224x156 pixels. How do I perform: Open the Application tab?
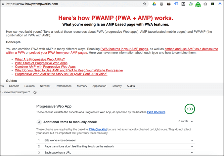click(x=99, y=86)
